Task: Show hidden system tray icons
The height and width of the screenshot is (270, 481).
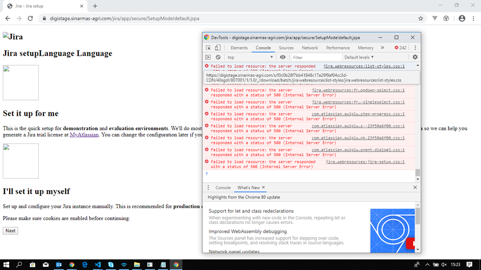Action: tap(427, 265)
